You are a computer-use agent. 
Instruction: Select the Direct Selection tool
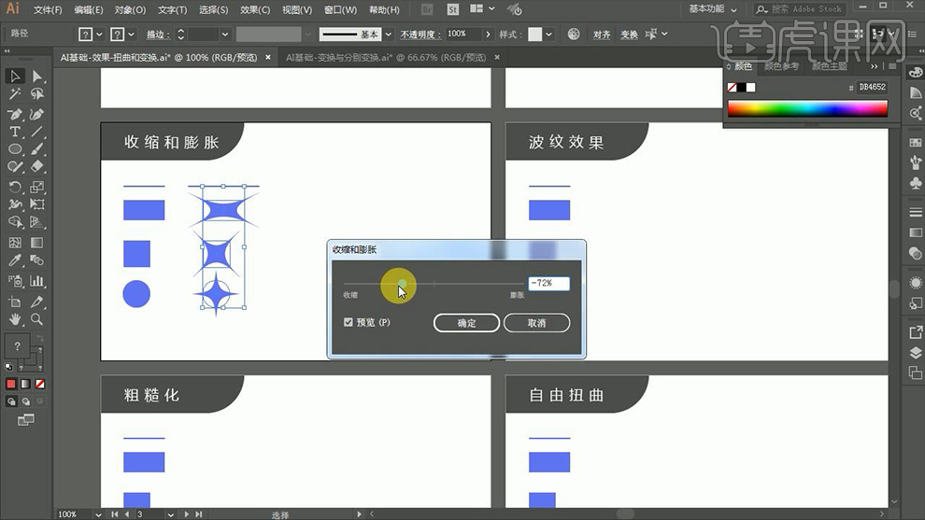coord(37,77)
